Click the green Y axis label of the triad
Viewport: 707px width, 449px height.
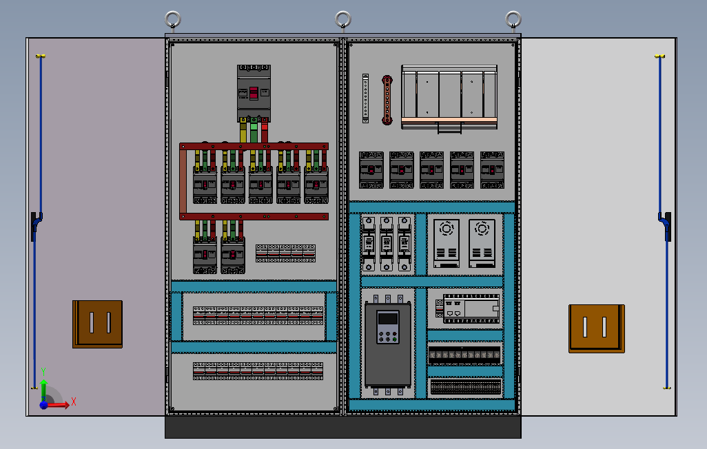tap(43, 372)
